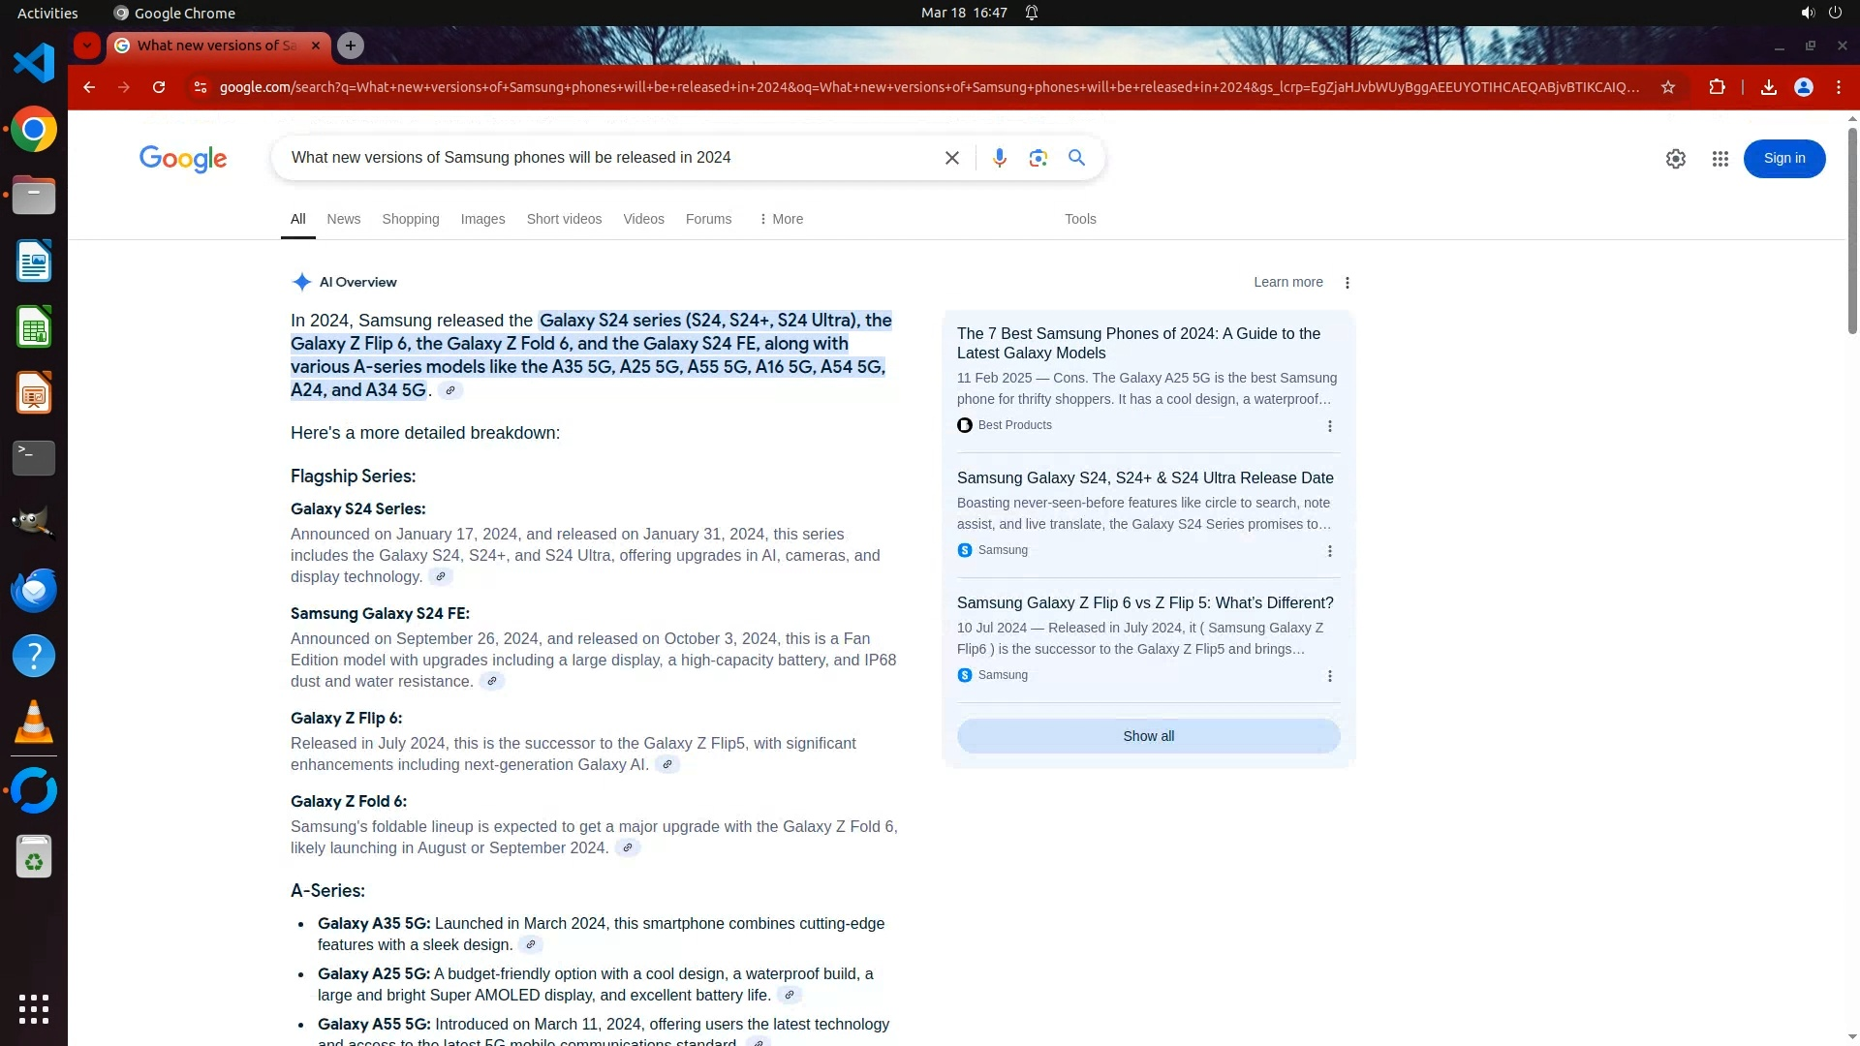
Task: Open Chrome extensions puzzle icon
Action: pos(1717,87)
